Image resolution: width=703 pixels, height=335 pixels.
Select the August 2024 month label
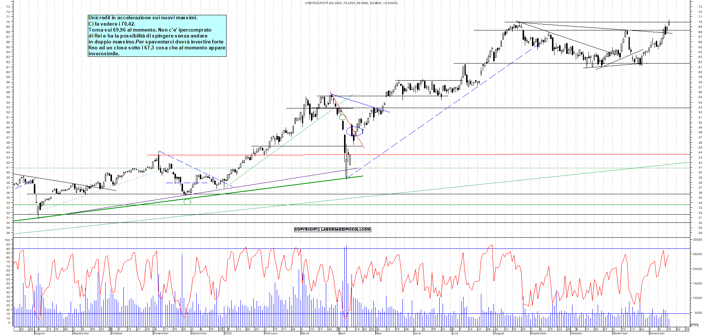pos(39,333)
